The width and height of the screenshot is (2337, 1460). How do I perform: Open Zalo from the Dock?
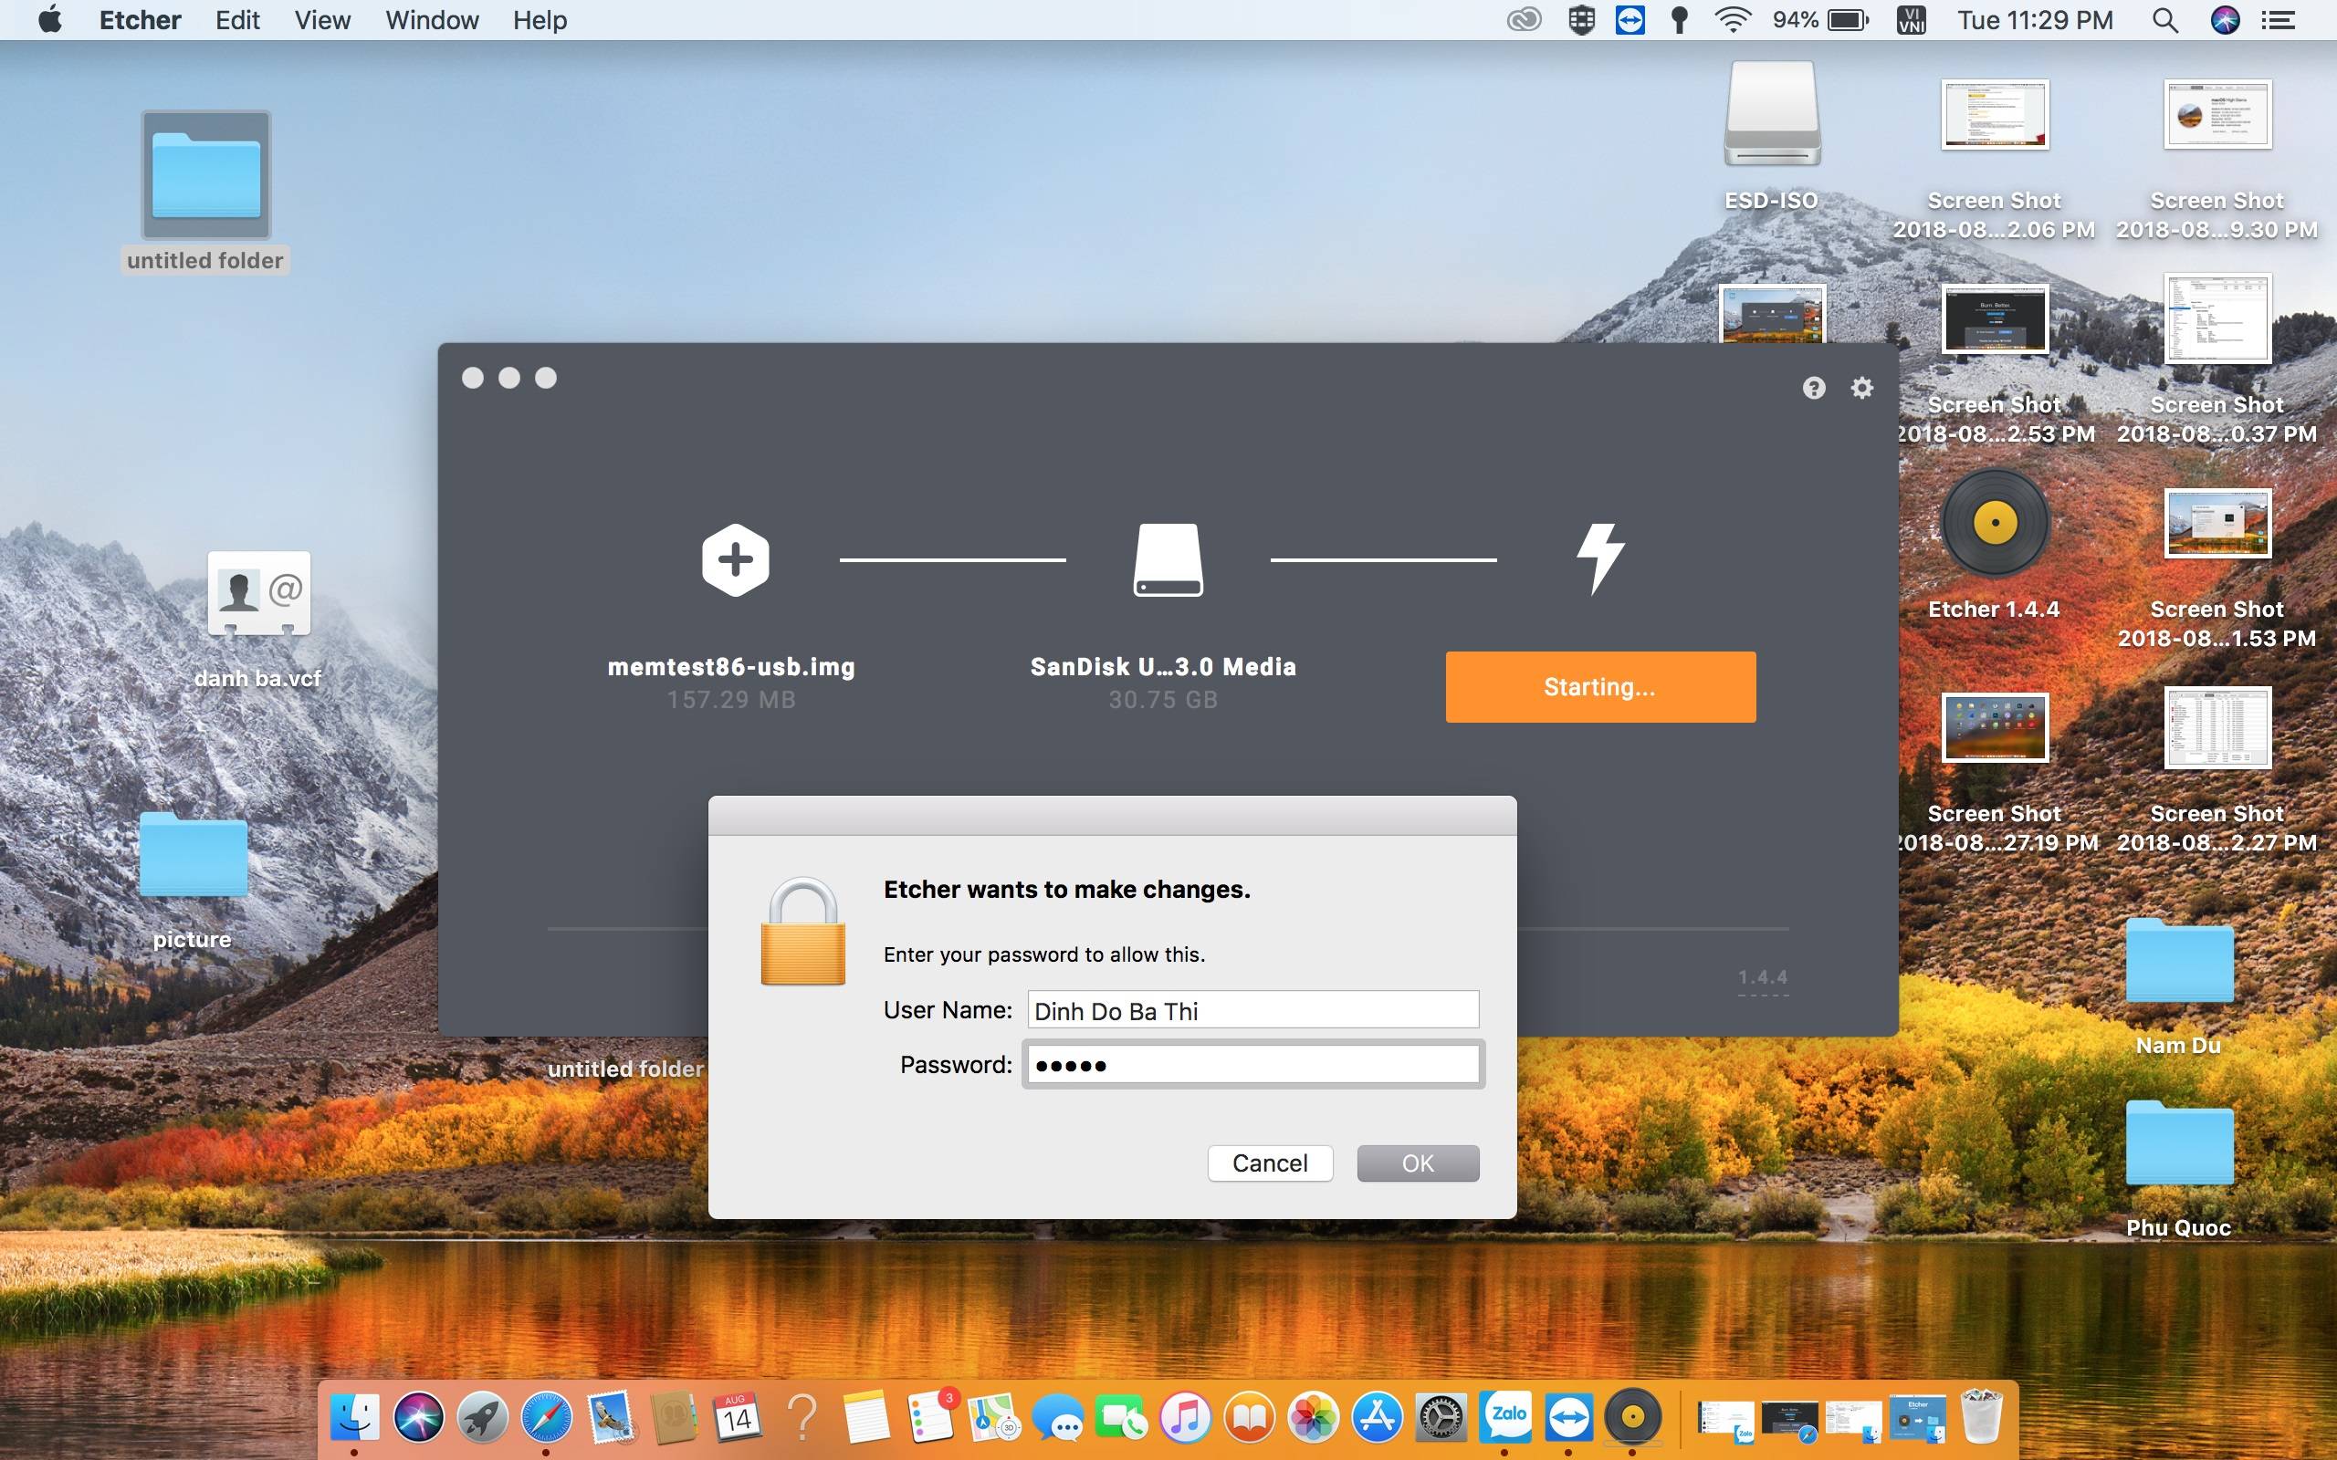(x=1504, y=1417)
